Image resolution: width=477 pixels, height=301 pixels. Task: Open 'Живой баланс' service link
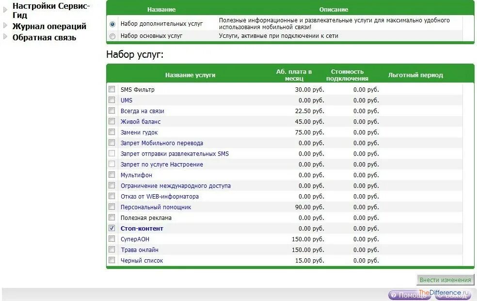pos(141,121)
